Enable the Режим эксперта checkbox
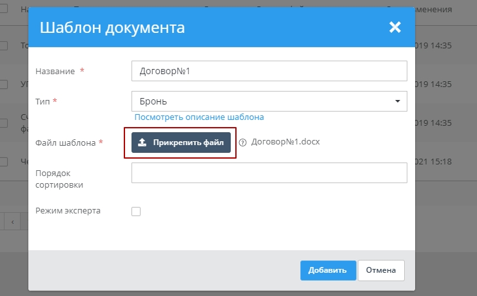 pos(136,211)
